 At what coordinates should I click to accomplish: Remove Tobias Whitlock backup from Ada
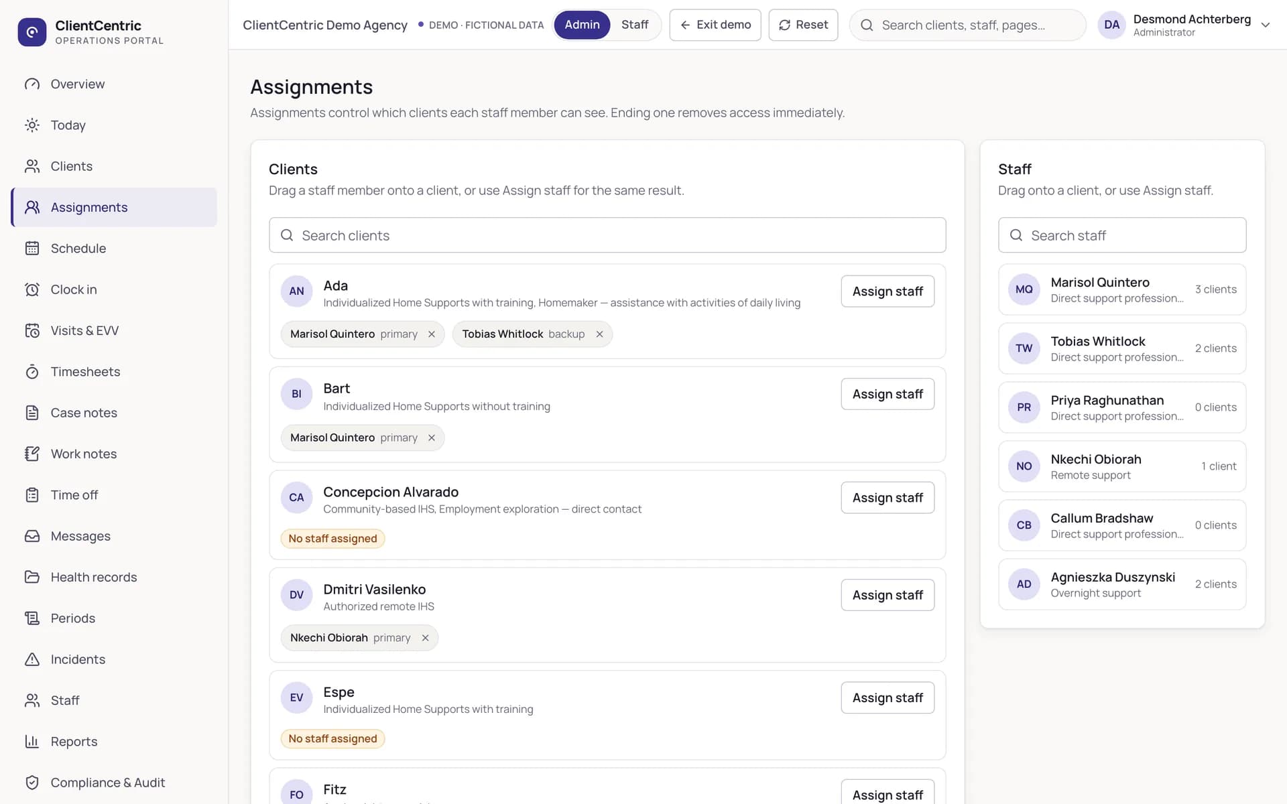click(599, 334)
